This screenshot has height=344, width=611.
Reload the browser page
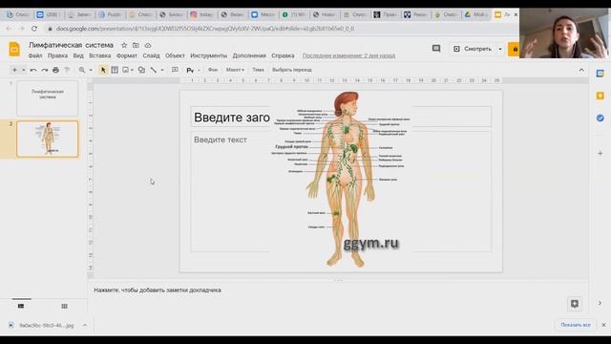point(34,29)
